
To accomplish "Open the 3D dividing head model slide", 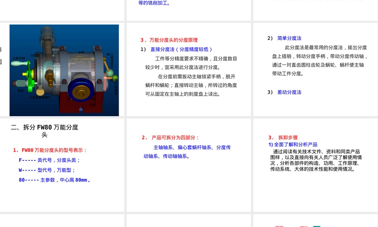I will (62, 70).
